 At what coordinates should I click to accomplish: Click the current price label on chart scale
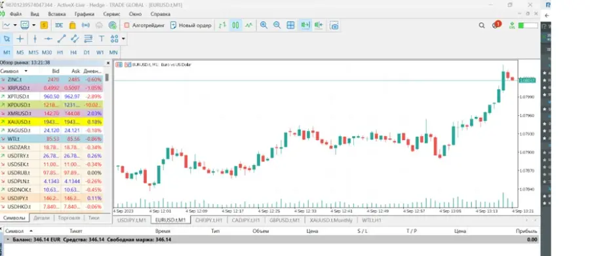click(527, 80)
